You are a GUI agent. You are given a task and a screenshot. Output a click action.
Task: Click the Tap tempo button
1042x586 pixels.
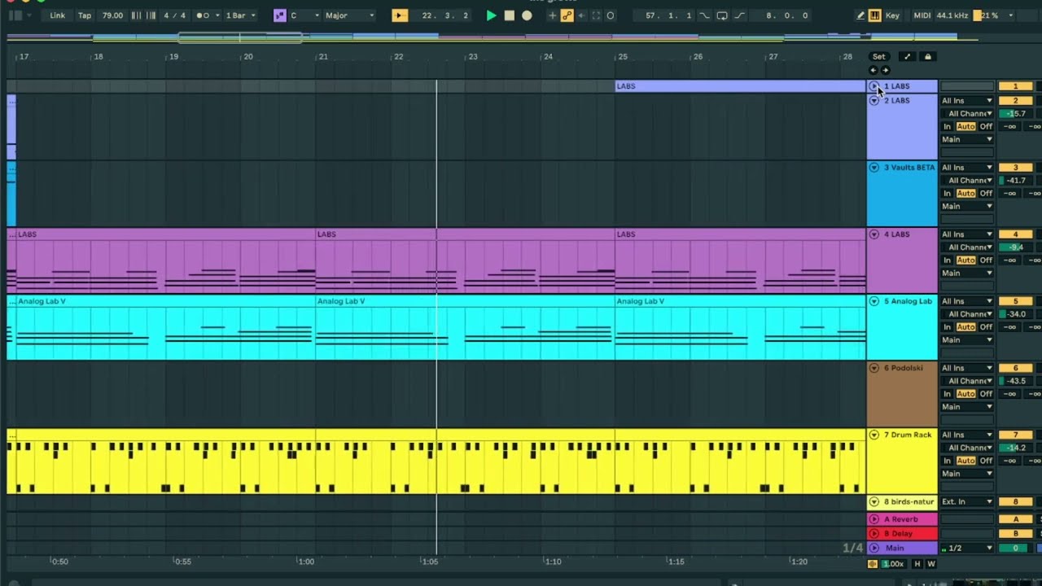click(x=85, y=15)
